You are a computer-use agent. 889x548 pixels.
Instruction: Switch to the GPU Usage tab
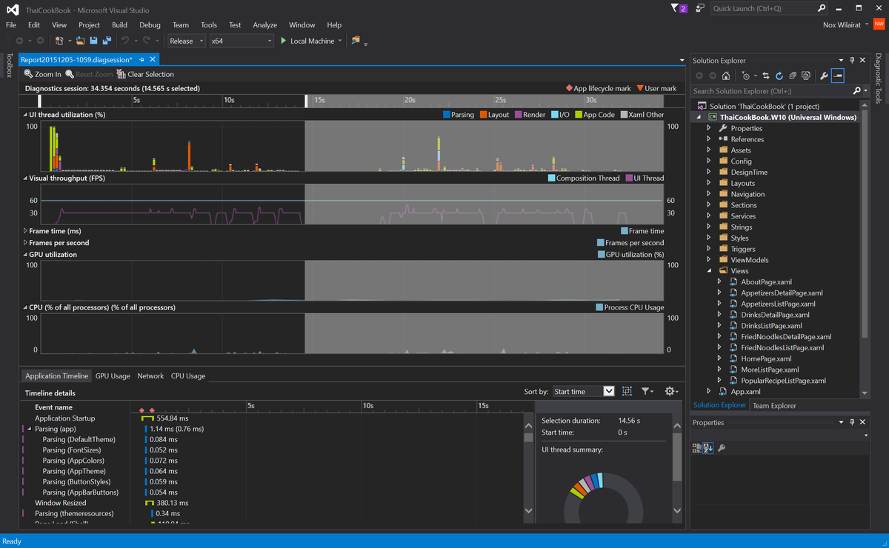pyautogui.click(x=113, y=376)
